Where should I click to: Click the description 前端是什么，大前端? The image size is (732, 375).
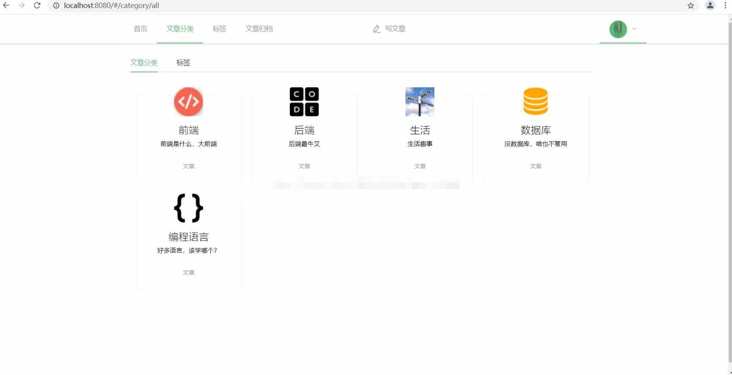click(x=188, y=144)
